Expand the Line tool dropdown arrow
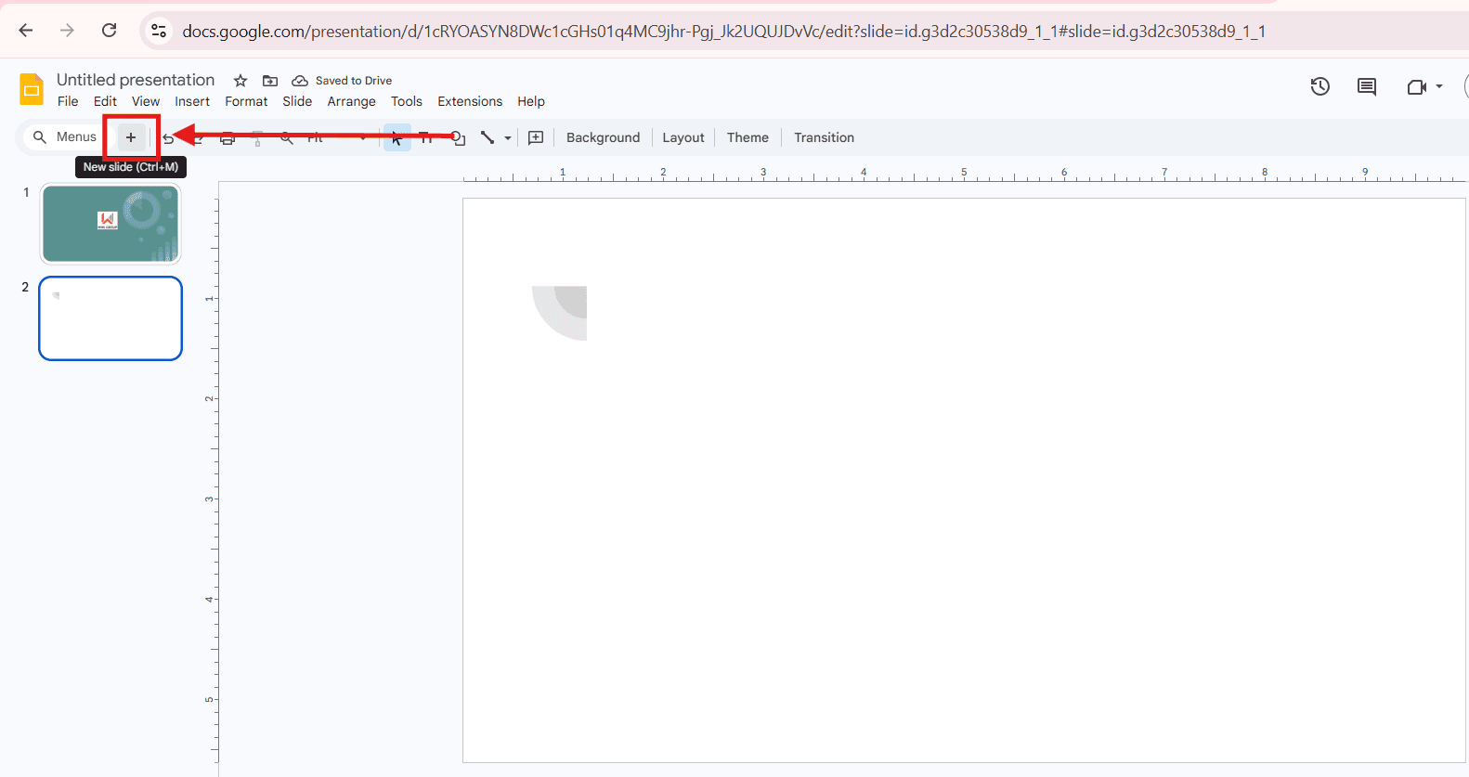 508,138
